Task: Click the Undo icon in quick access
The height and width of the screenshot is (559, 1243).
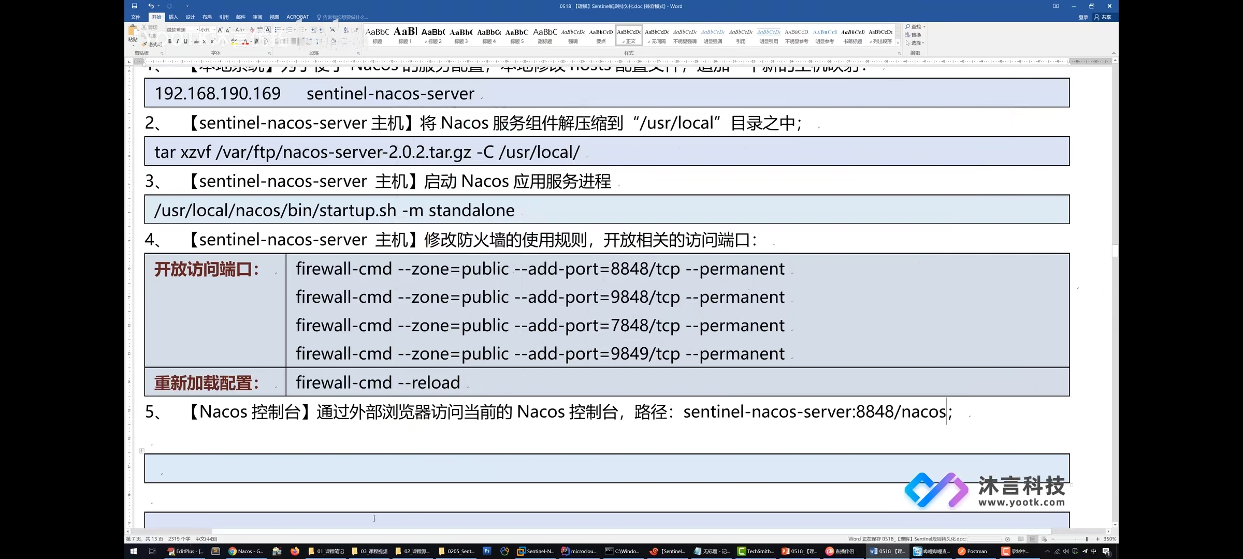Action: click(x=151, y=6)
